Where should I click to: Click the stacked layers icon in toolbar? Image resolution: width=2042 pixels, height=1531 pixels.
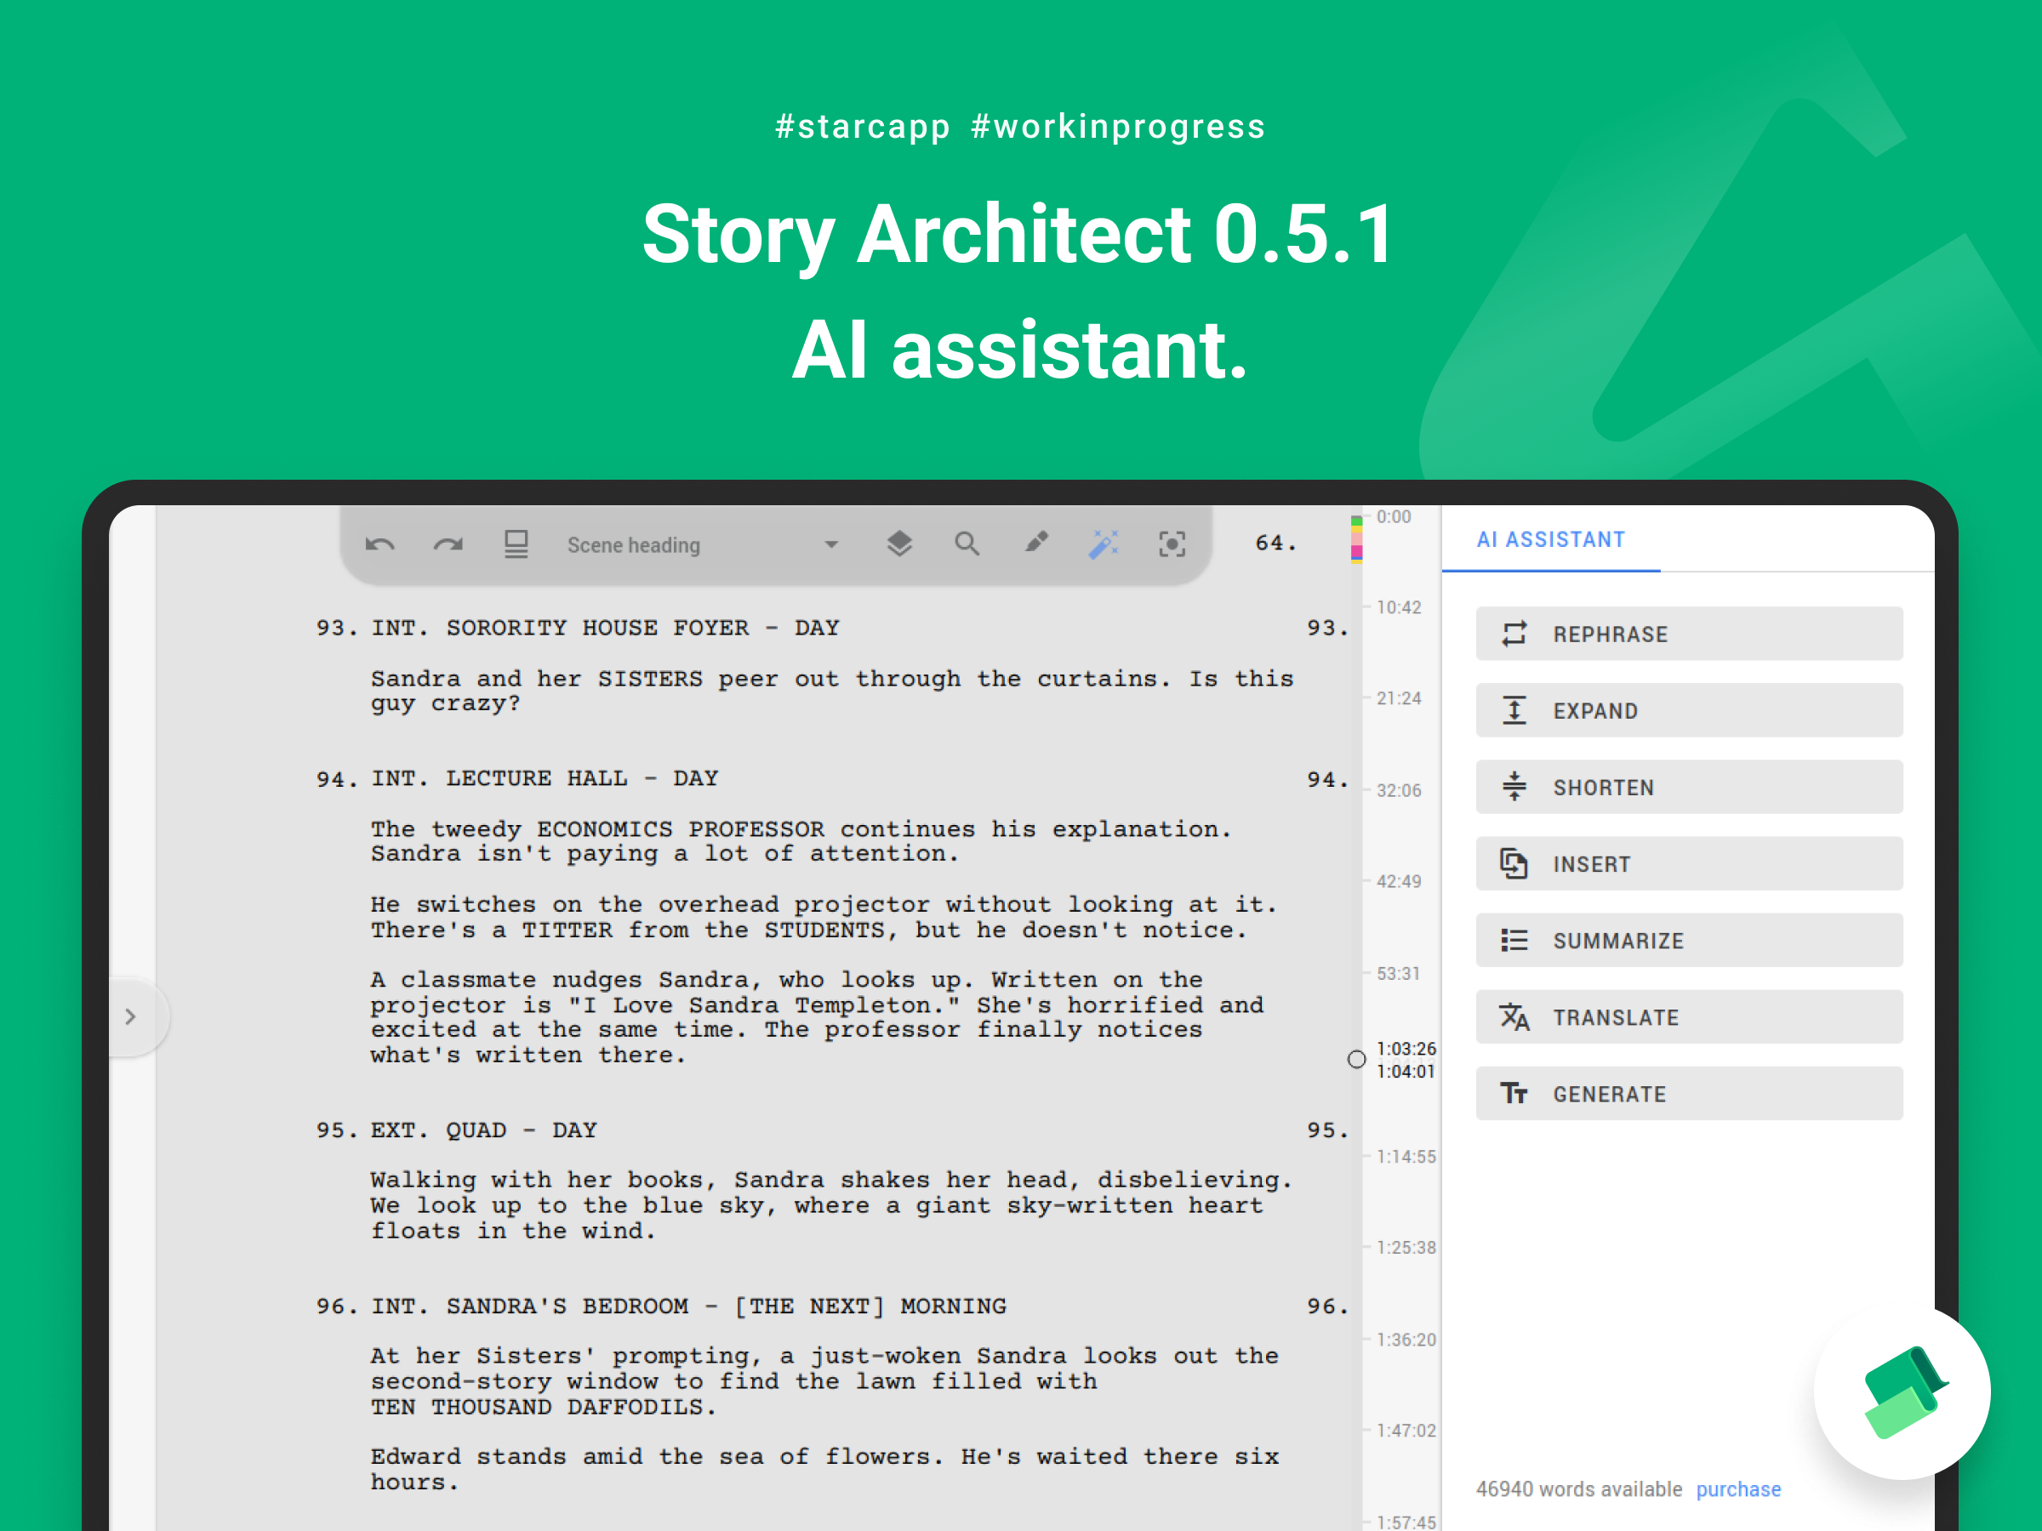tap(899, 544)
